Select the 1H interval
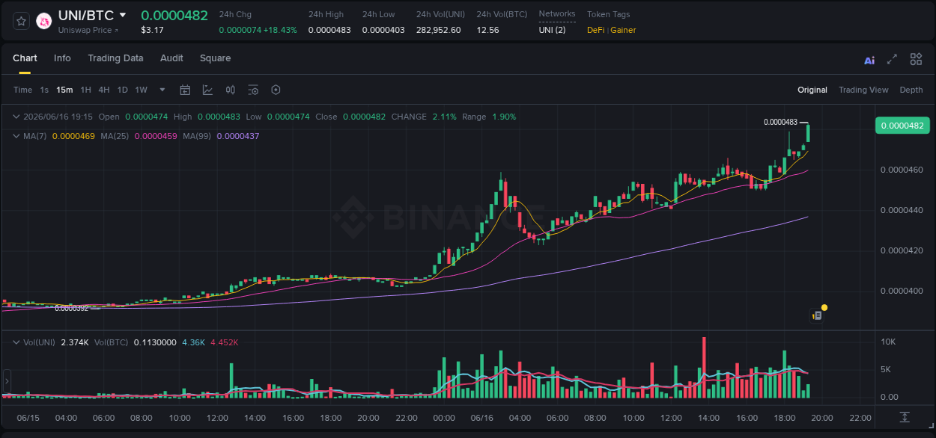 85,90
